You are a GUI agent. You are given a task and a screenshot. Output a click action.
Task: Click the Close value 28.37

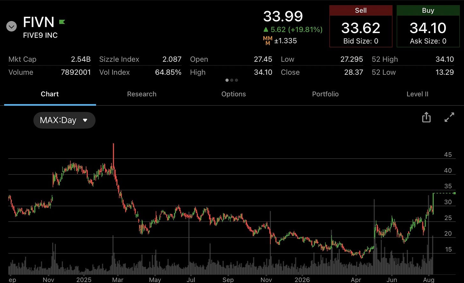click(354, 72)
